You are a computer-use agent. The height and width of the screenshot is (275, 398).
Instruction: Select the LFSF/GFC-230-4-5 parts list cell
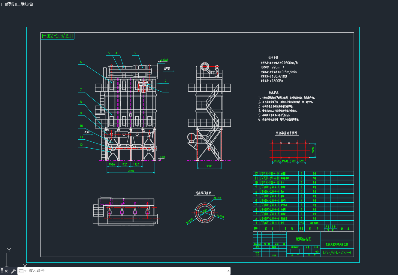click(x=269, y=205)
